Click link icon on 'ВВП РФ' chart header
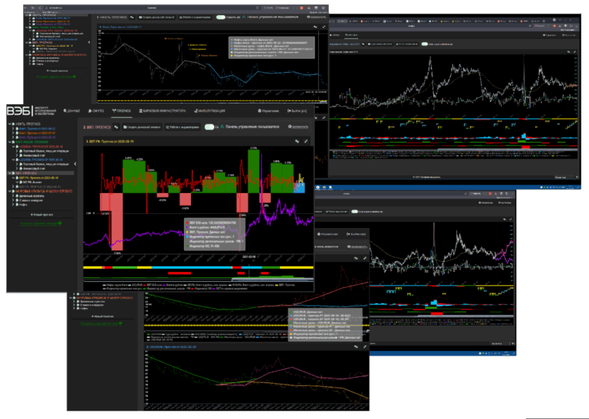The image size is (589, 419). tap(297, 142)
